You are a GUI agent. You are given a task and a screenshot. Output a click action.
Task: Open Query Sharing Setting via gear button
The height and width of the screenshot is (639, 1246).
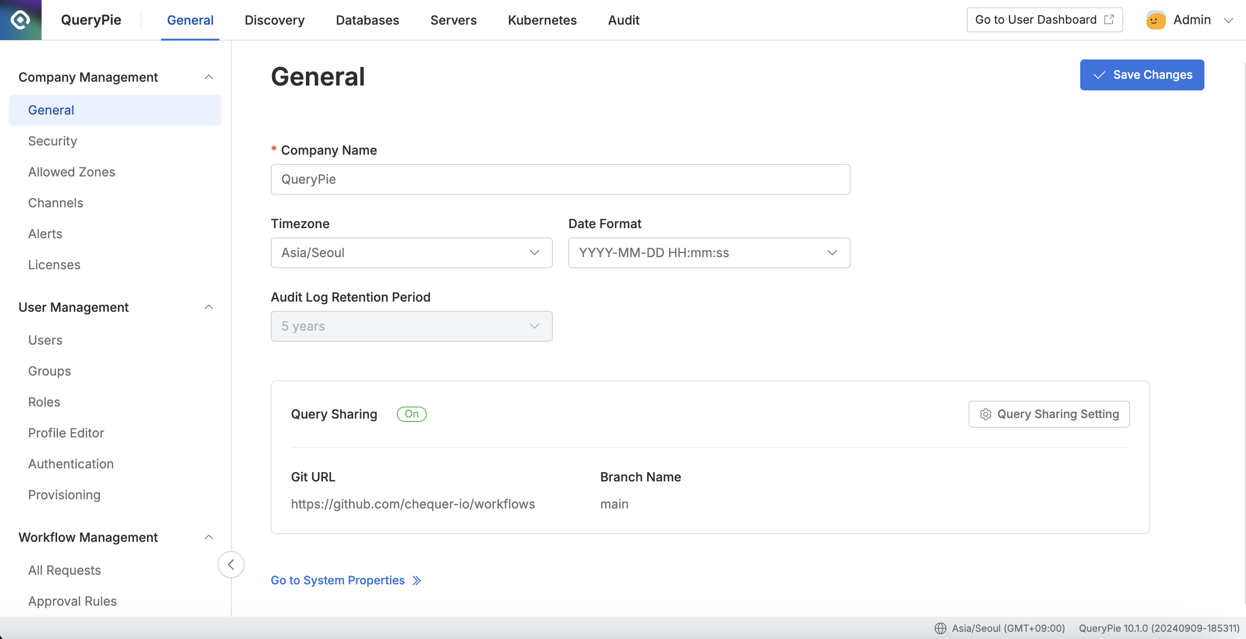click(1049, 414)
